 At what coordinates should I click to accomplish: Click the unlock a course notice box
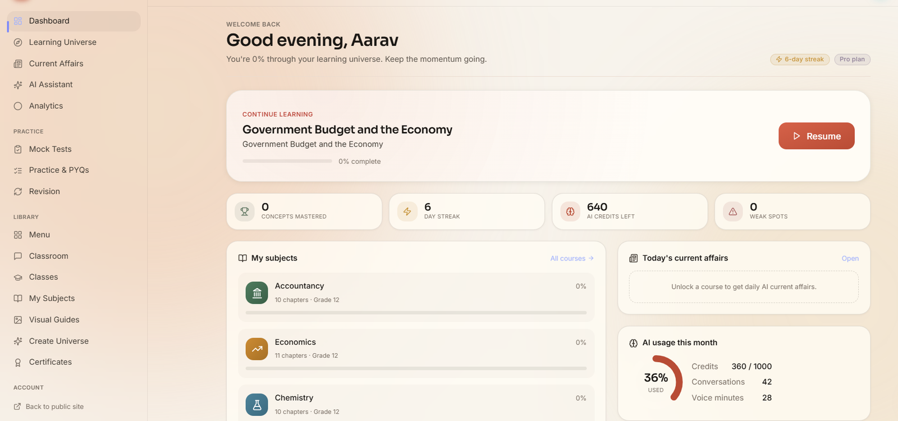744,287
